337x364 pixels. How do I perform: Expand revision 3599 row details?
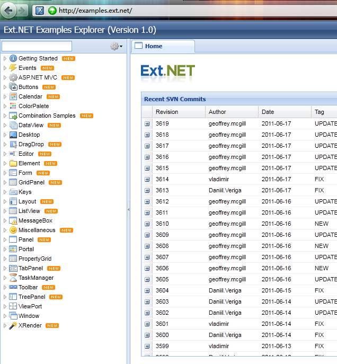147,347
